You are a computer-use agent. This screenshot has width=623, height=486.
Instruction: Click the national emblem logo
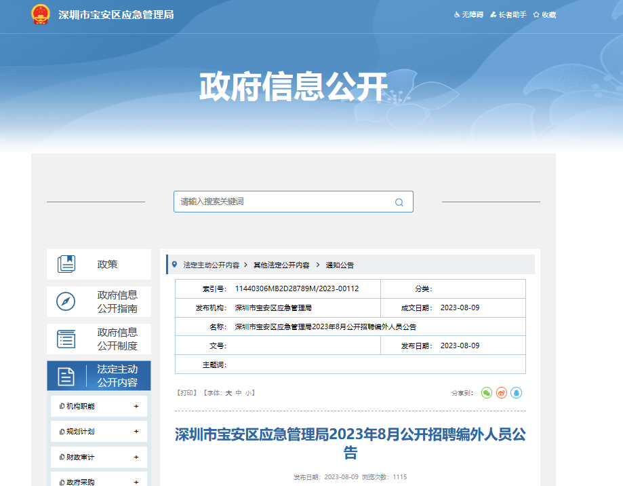41,14
